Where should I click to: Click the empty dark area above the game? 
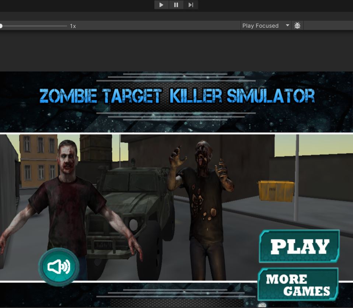point(177,52)
